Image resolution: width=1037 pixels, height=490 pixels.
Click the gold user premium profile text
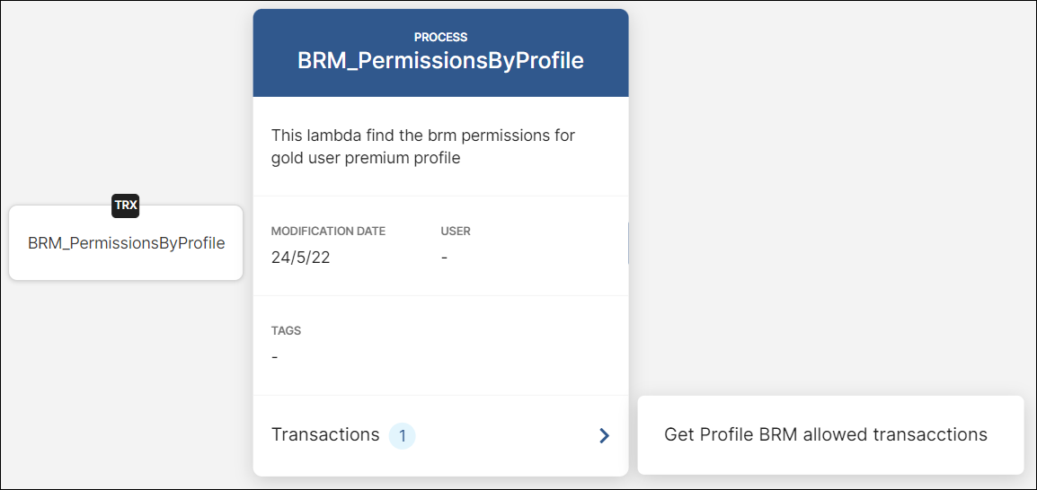point(366,159)
